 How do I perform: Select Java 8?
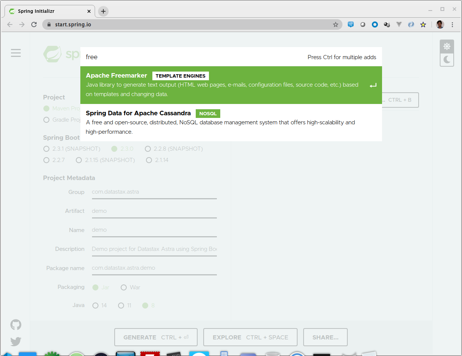145,306
